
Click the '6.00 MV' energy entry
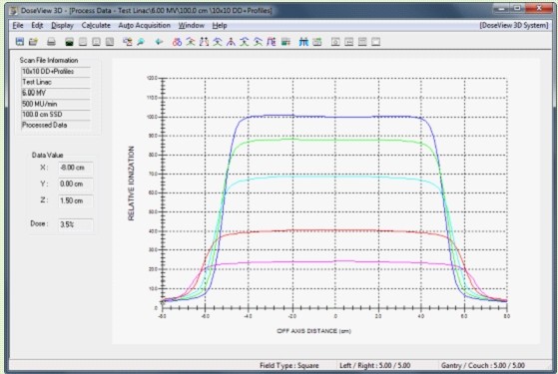click(56, 93)
